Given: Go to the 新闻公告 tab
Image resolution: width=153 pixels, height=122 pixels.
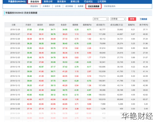Looking at the screenshot, I should pyautogui.click(x=75, y=2).
